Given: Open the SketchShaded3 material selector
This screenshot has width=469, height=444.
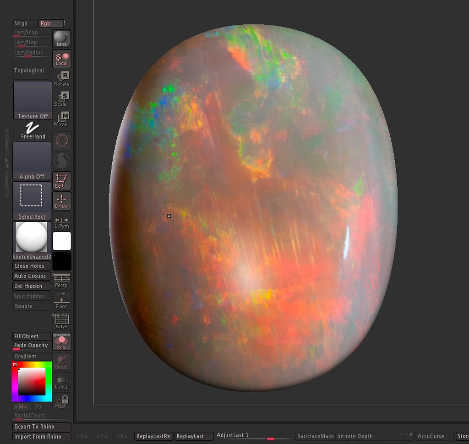Looking at the screenshot, I should click(x=32, y=237).
